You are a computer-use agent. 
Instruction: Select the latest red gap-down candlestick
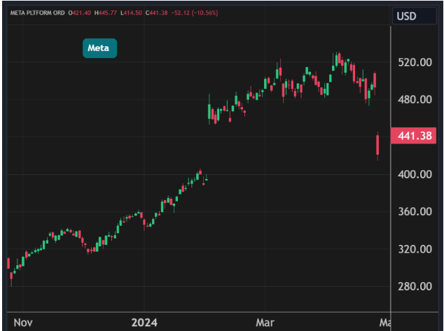pos(377,146)
